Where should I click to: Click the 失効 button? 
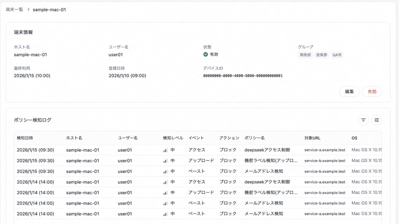[372, 92]
